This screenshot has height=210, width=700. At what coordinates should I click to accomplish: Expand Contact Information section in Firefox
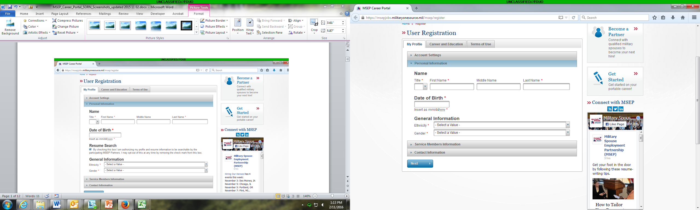pyautogui.click(x=492, y=153)
